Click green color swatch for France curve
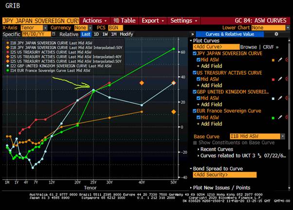Screen dimensions: 293x210 click(x=273, y=118)
